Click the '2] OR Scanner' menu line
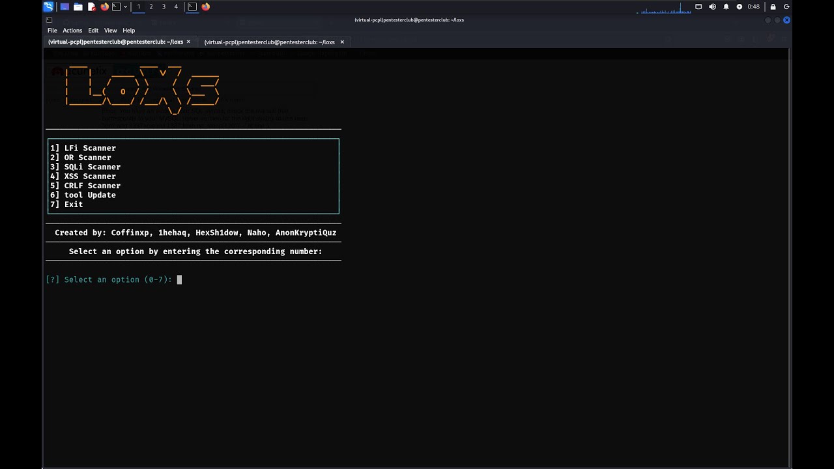Image resolution: width=834 pixels, height=469 pixels. pos(81,157)
